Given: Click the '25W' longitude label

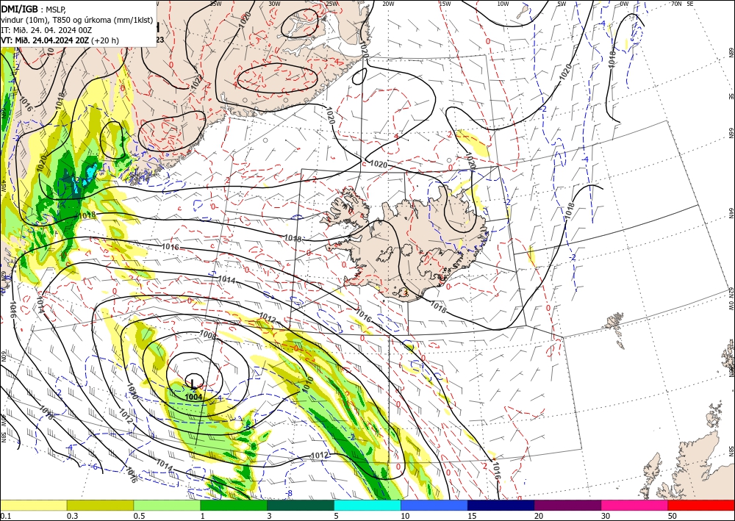Looking at the screenshot, I should (x=331, y=4).
